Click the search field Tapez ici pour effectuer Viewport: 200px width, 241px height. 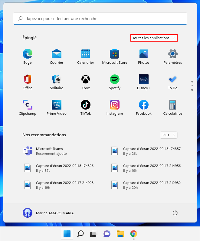click(x=100, y=19)
